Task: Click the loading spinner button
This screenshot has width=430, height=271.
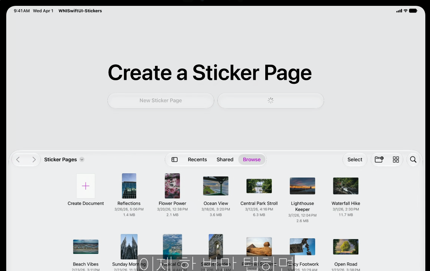Action: pyautogui.click(x=271, y=100)
